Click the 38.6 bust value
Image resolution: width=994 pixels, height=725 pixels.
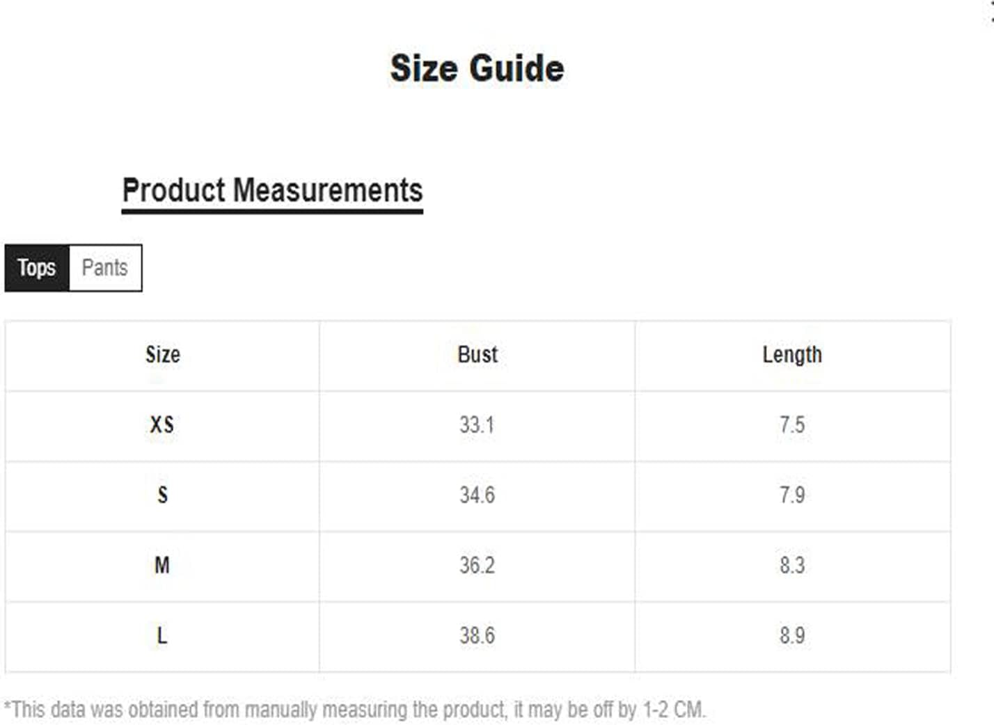click(x=477, y=635)
